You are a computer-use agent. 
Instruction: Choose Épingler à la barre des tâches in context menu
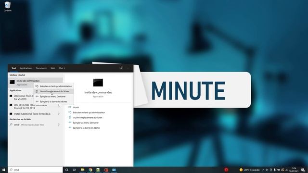click(54, 101)
